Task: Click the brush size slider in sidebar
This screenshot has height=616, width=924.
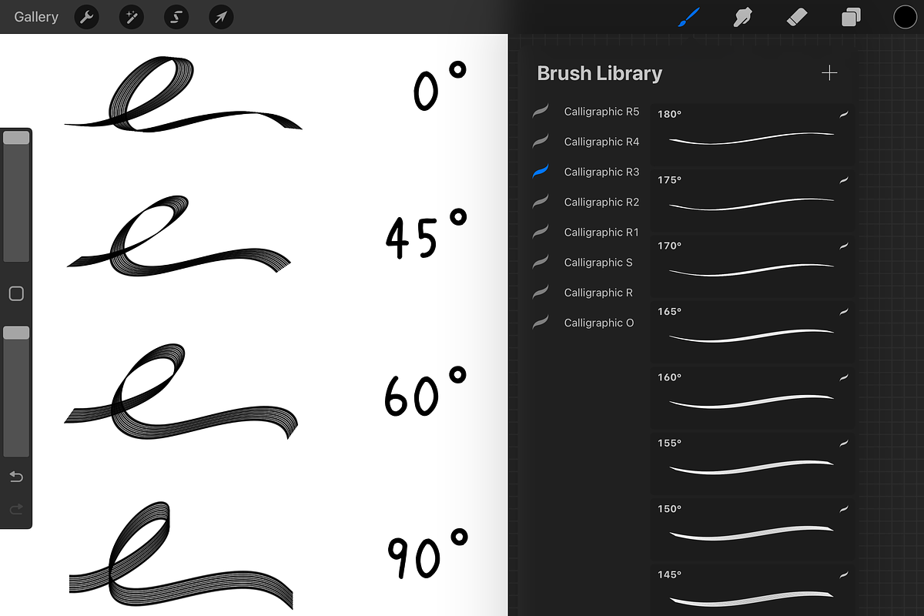Action: pyautogui.click(x=16, y=196)
